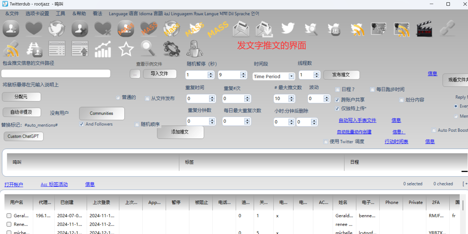Increase the 重复#次 spinner value
Image resolution: width=468 pixels, height=234 pixels.
[247, 97]
